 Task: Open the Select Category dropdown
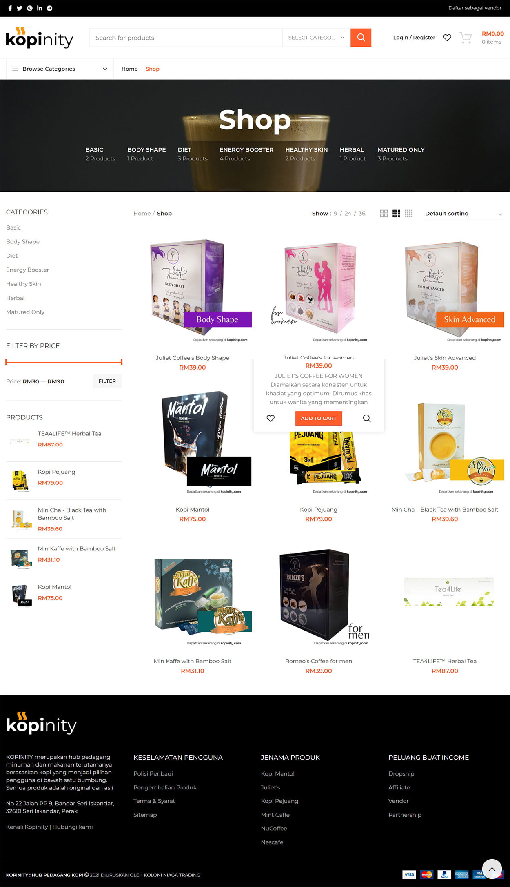click(x=316, y=38)
